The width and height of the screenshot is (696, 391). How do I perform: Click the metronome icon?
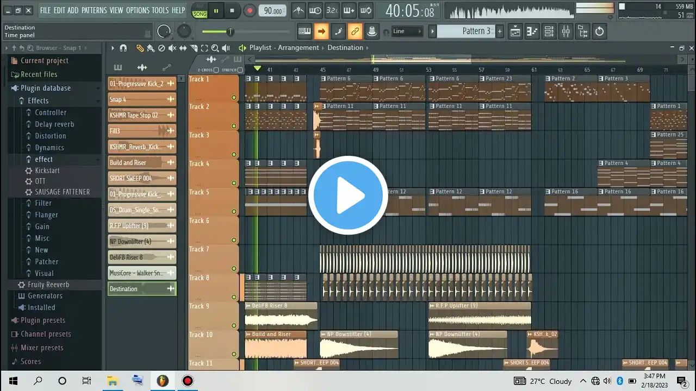[299, 10]
